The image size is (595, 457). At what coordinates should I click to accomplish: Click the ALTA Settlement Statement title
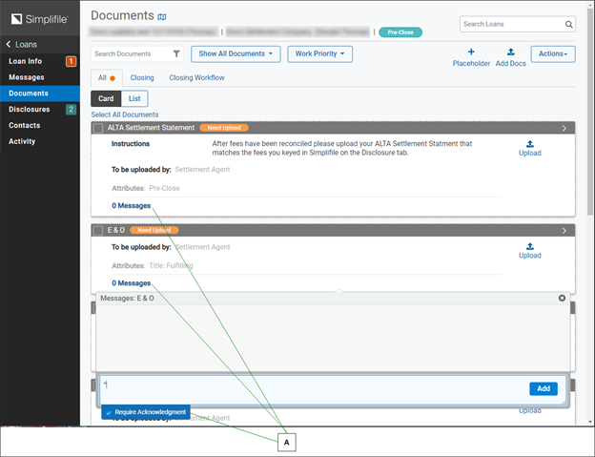point(151,128)
